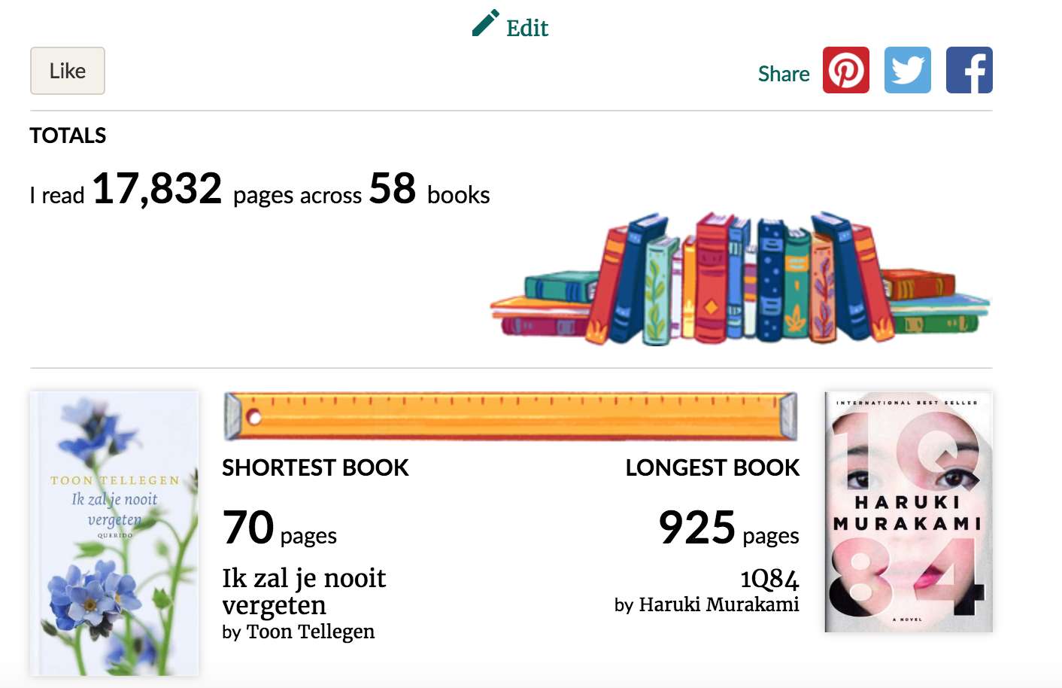The height and width of the screenshot is (688, 1062).
Task: Click the 58 books count
Action: 392,188
